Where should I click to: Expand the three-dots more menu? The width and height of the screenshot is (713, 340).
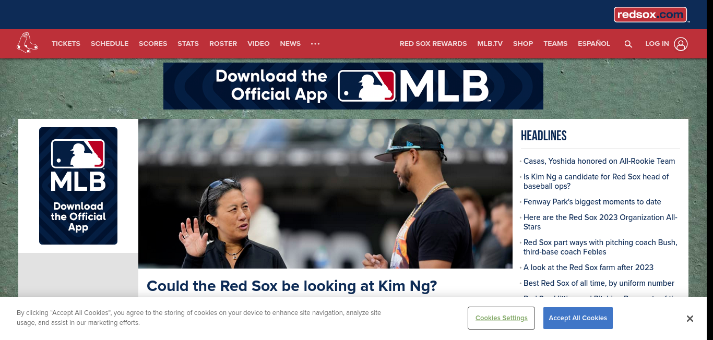pos(315,44)
